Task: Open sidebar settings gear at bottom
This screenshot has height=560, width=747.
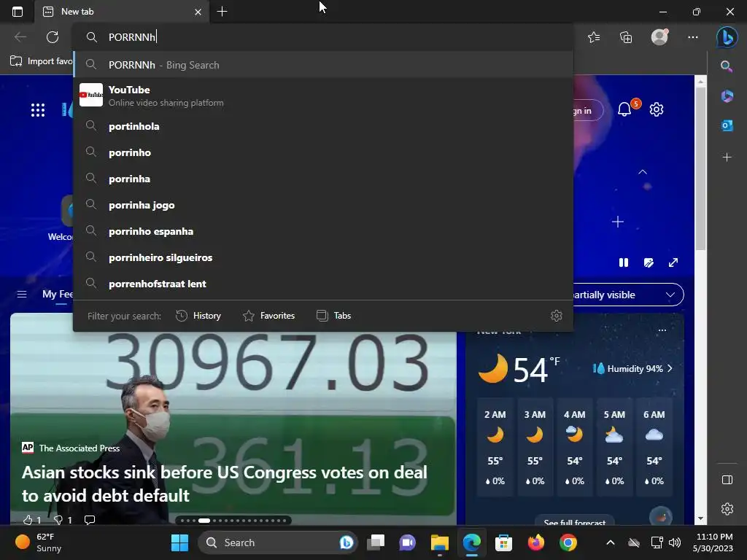Action: coord(727,508)
